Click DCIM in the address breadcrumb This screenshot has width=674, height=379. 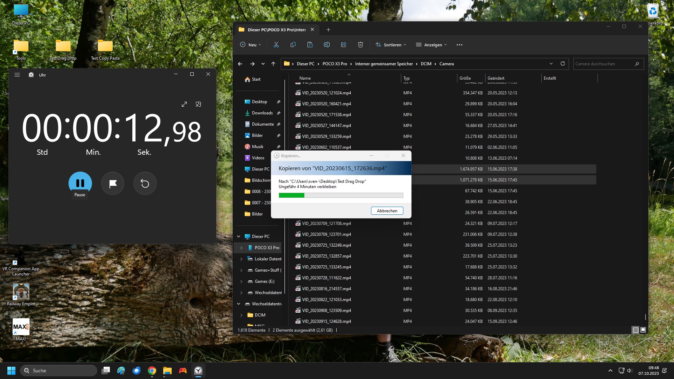[426, 64]
